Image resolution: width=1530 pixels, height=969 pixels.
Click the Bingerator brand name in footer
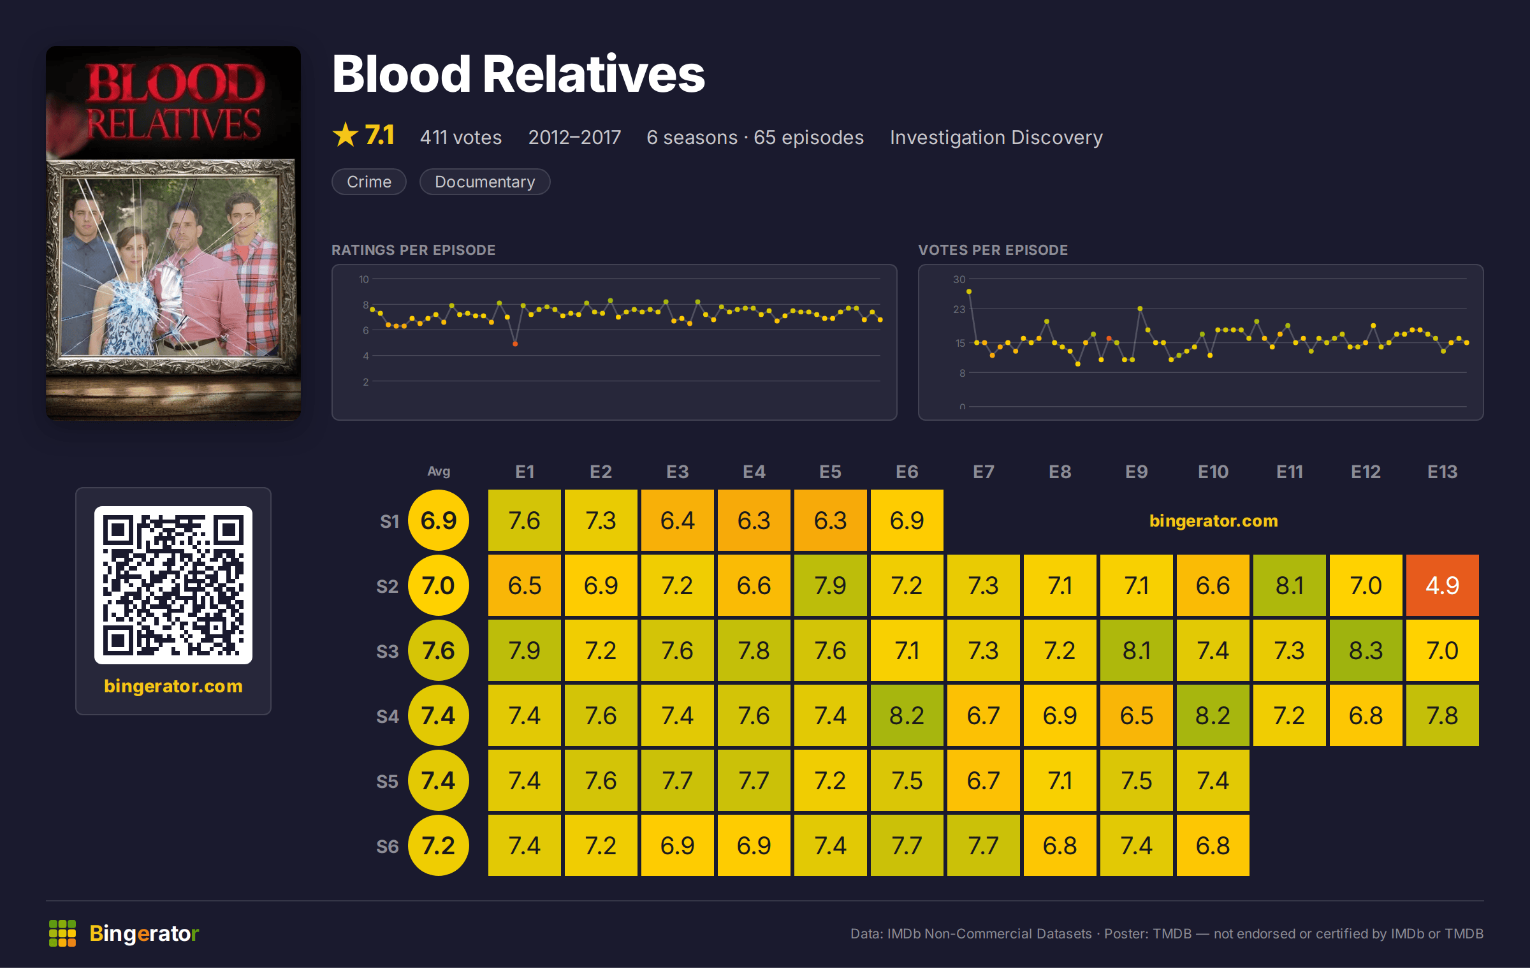pos(144,933)
